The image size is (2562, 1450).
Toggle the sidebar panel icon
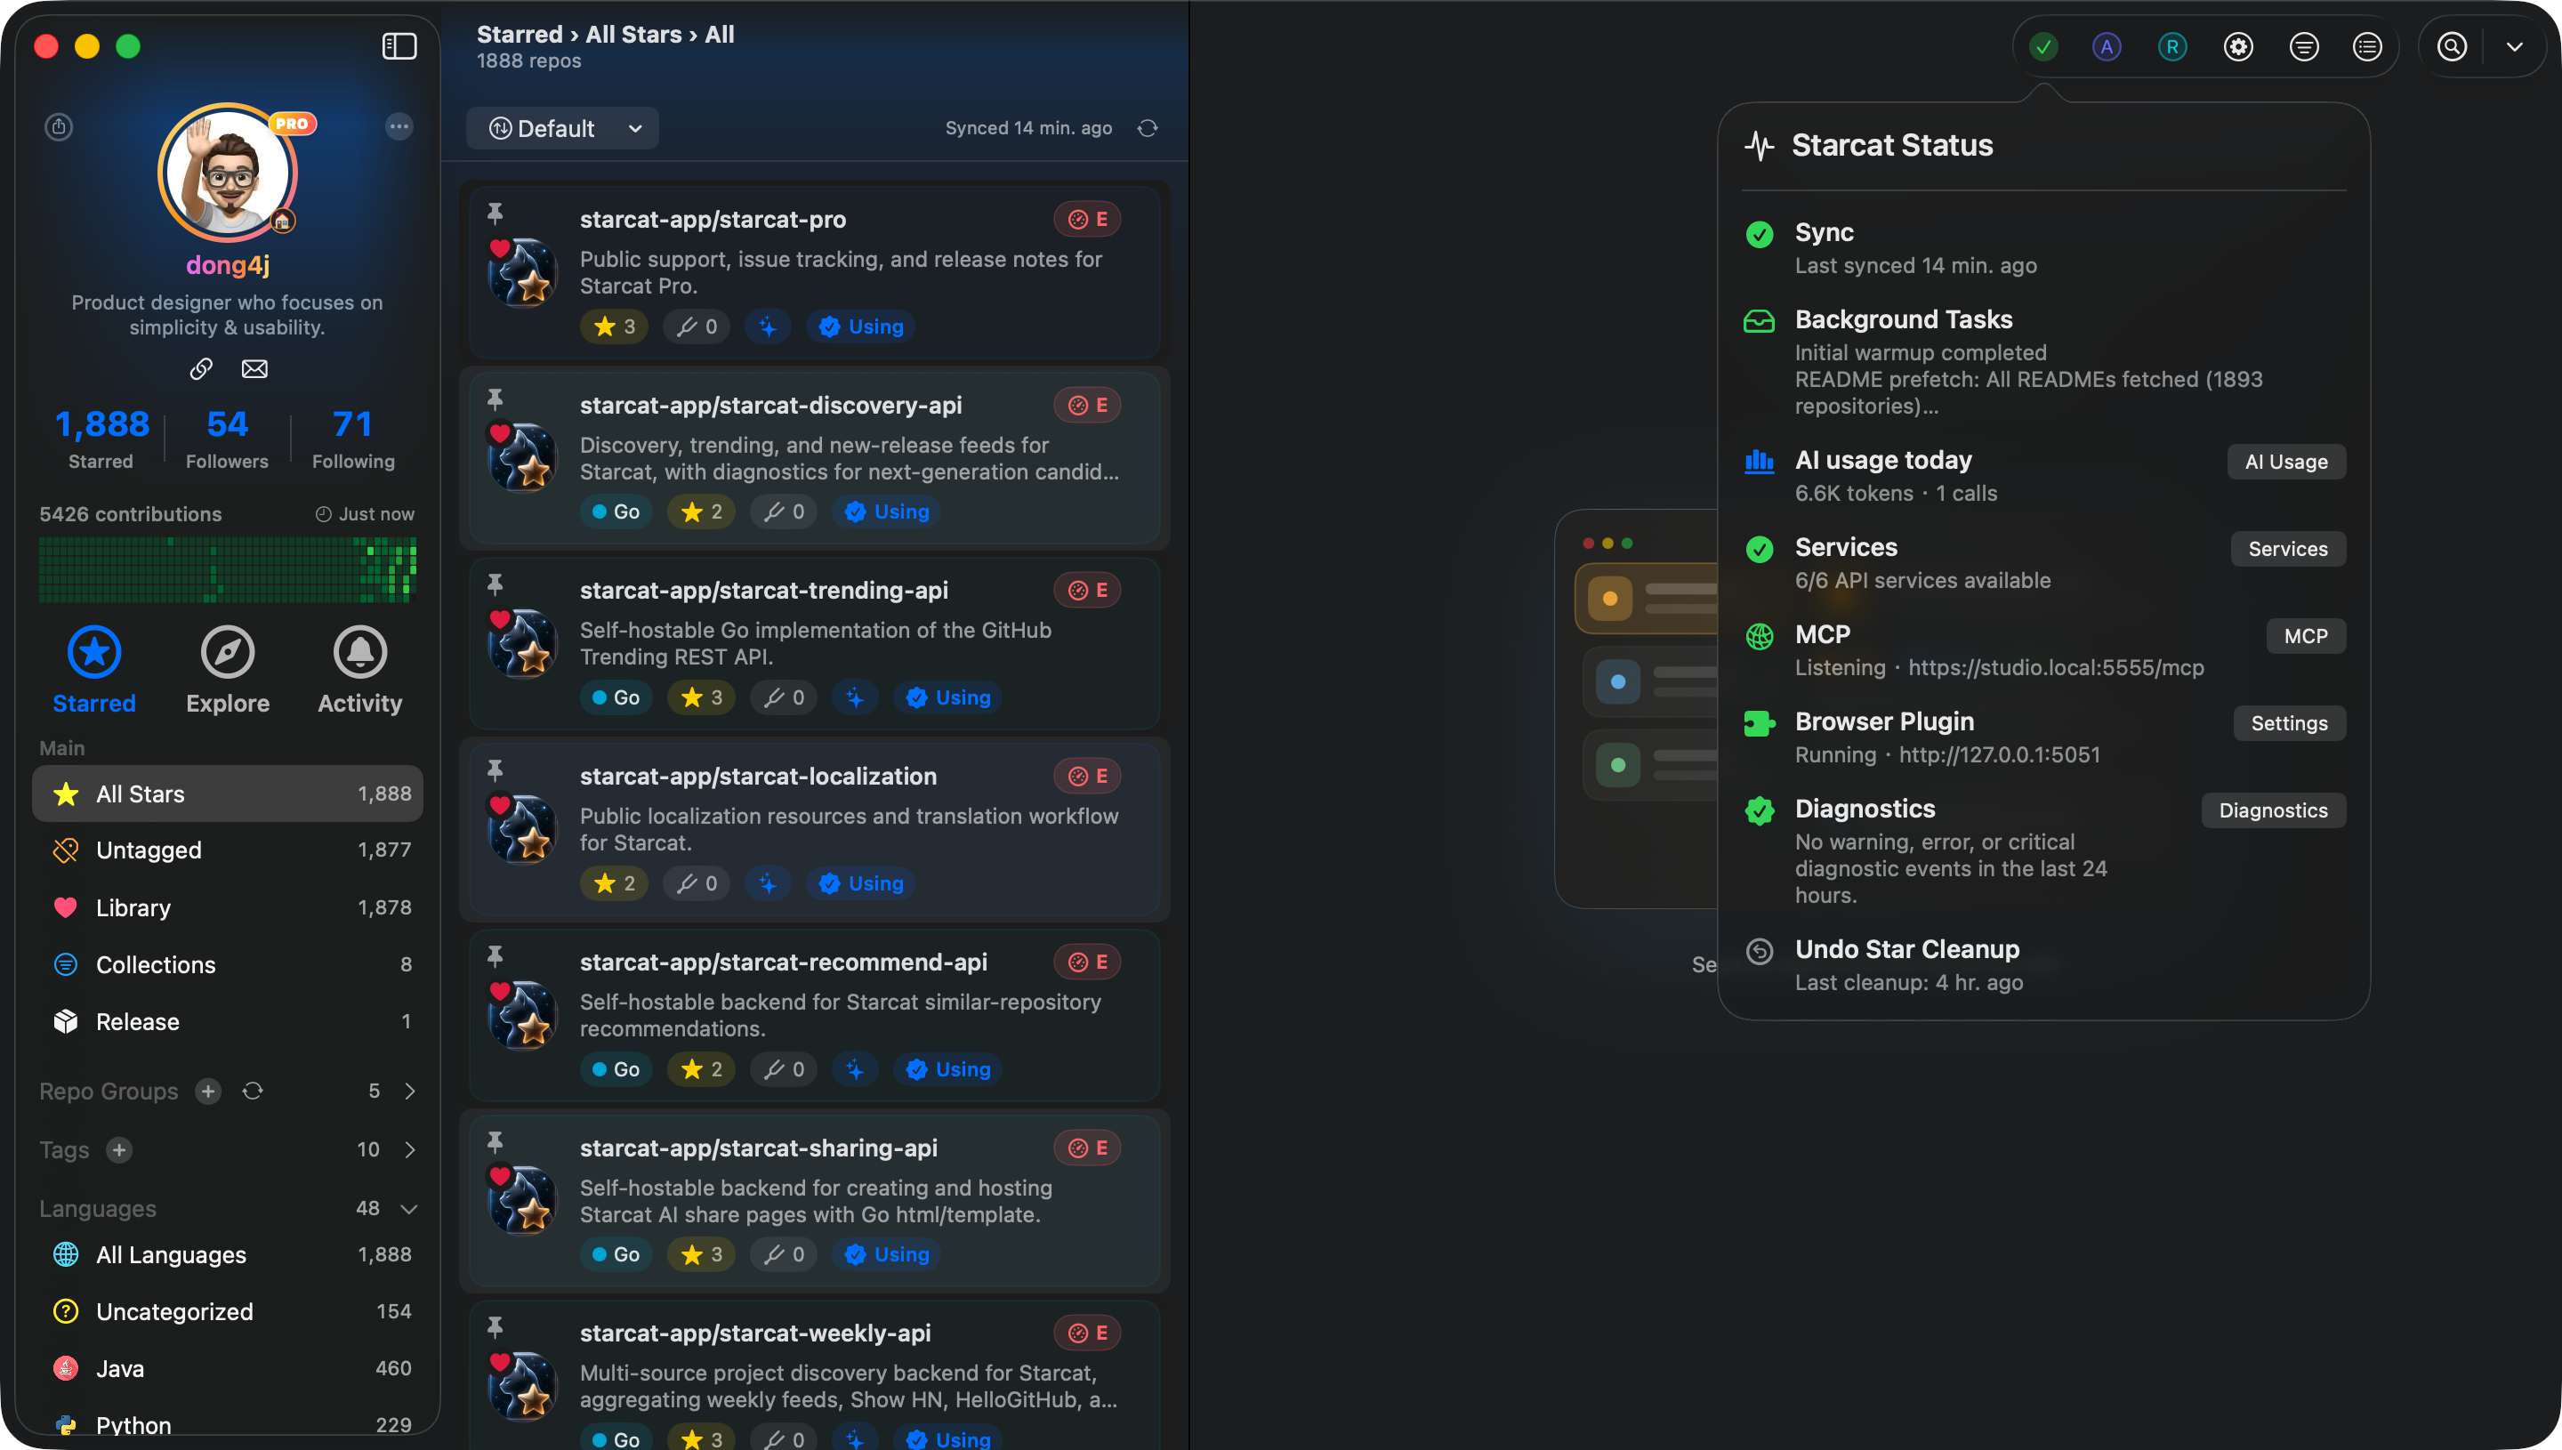[x=399, y=45]
